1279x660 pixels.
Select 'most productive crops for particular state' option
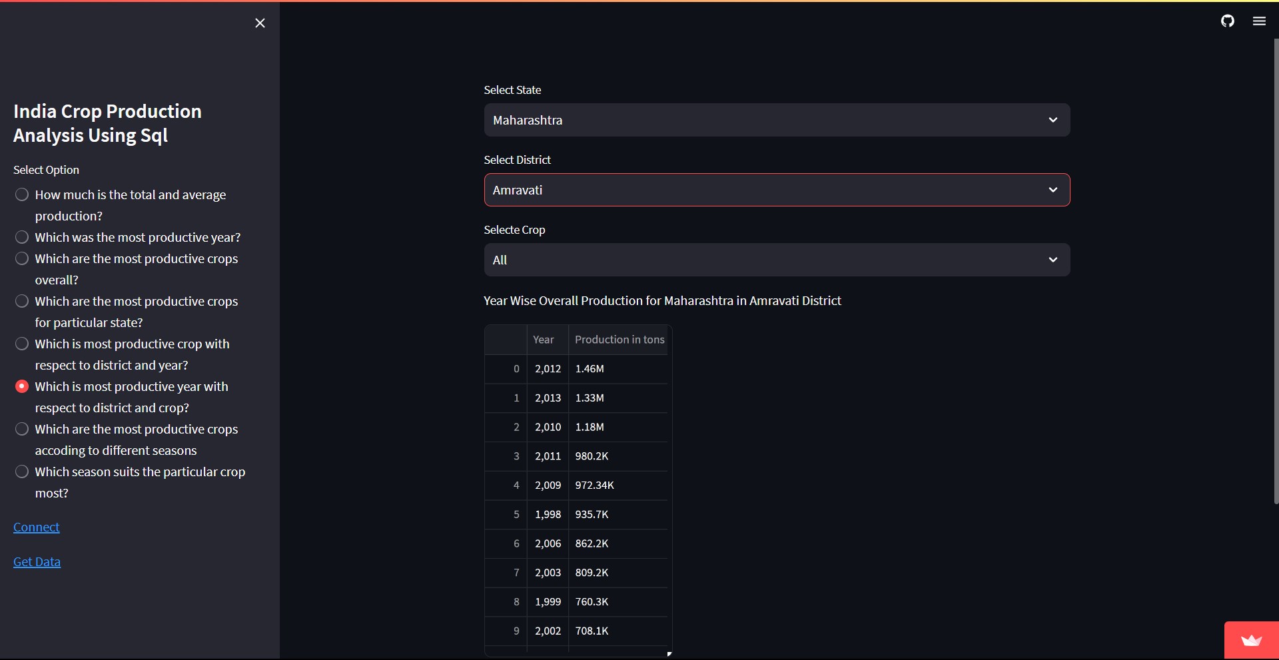[22, 301]
